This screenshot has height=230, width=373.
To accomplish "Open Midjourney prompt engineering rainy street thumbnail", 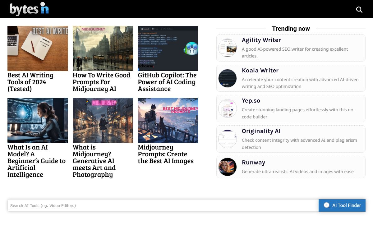I will click(103, 48).
